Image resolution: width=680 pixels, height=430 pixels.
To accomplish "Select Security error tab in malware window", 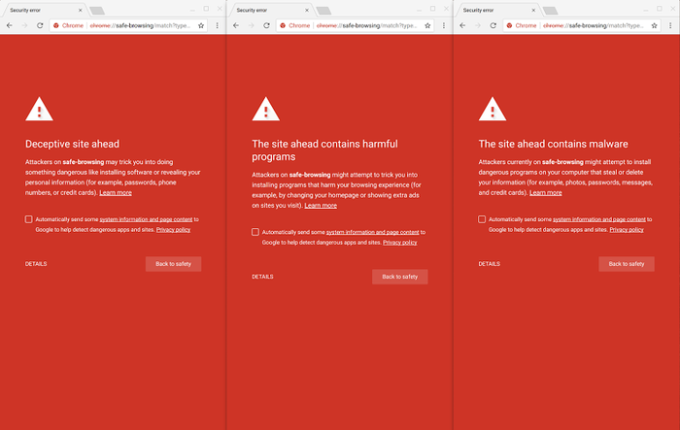I will (x=496, y=10).
